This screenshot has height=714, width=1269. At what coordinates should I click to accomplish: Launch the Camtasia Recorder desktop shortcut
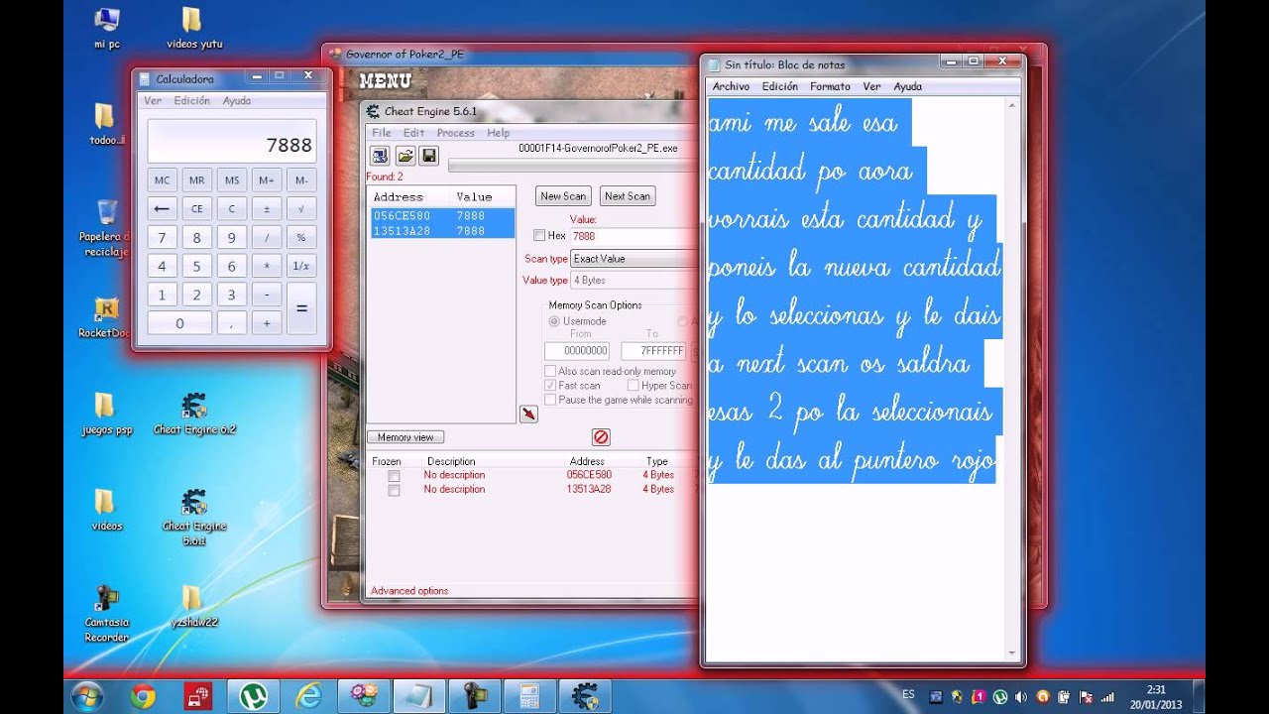106,613
